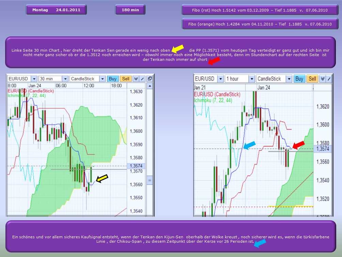Select the volume indicator icon on the 1 hour chart
342x257 pixels.
click(x=323, y=78)
